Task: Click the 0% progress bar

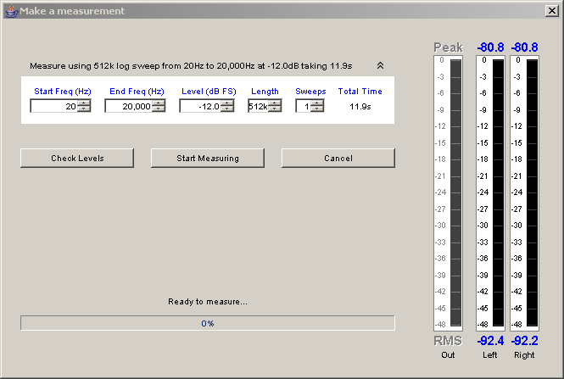Action: 207,323
